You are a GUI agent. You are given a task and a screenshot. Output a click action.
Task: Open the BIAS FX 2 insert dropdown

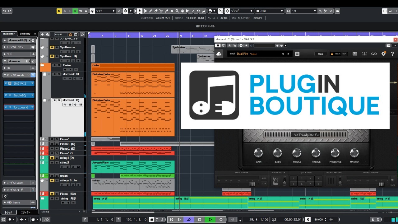(32, 83)
